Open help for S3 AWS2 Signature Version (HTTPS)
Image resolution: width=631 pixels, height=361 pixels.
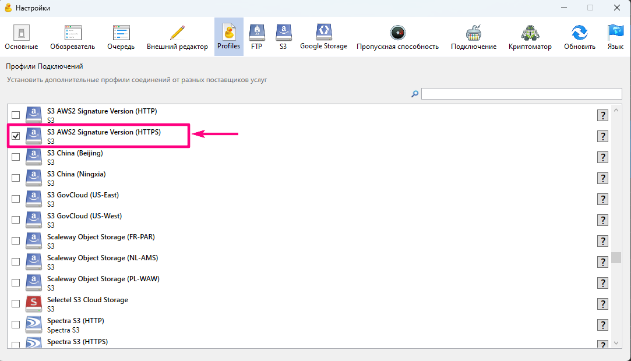pos(602,136)
